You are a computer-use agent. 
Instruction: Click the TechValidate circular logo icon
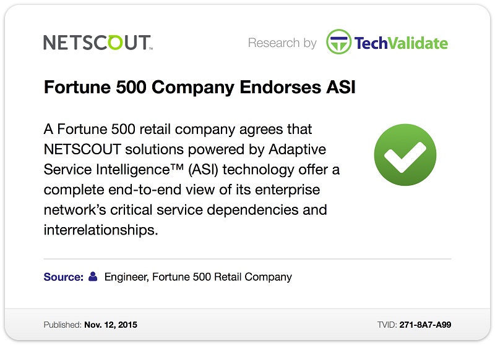click(338, 42)
